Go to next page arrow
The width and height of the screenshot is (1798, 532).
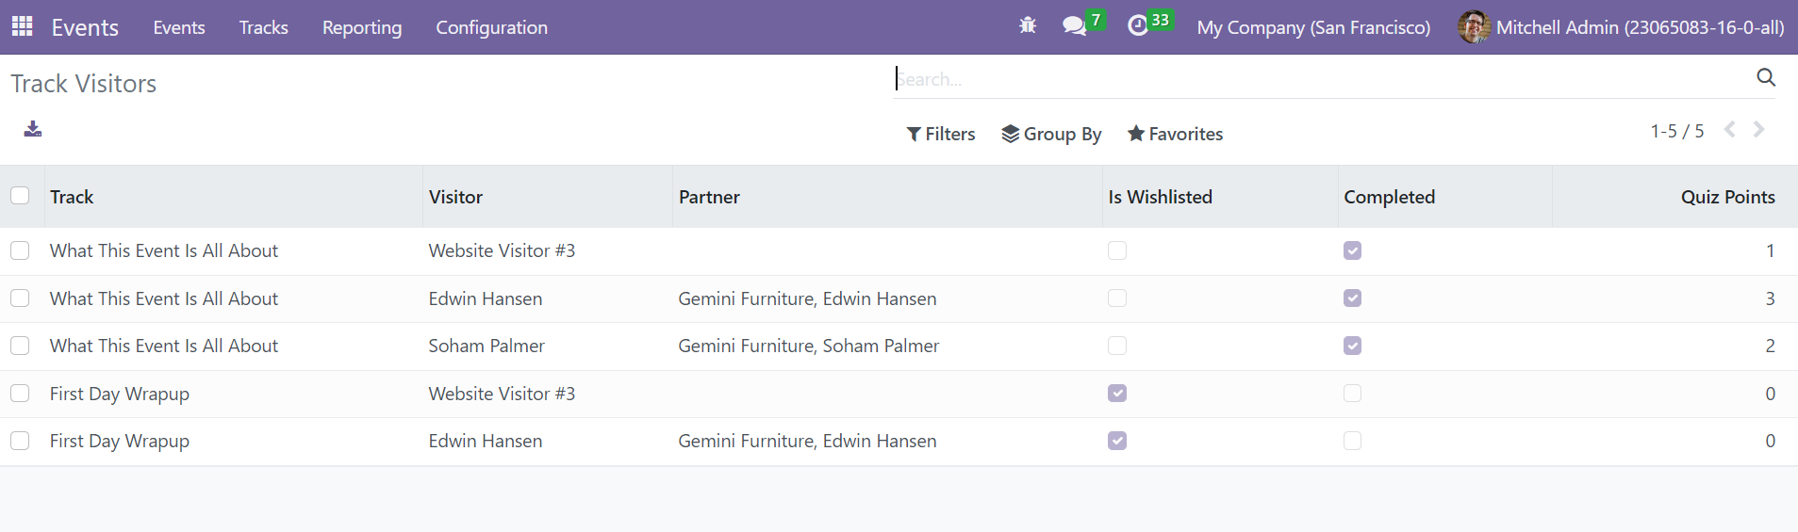coord(1759,130)
